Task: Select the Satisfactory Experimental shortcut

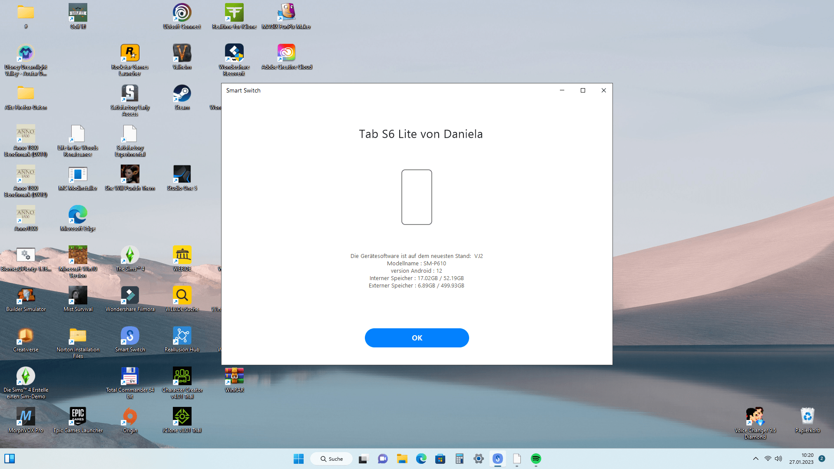Action: [x=130, y=141]
